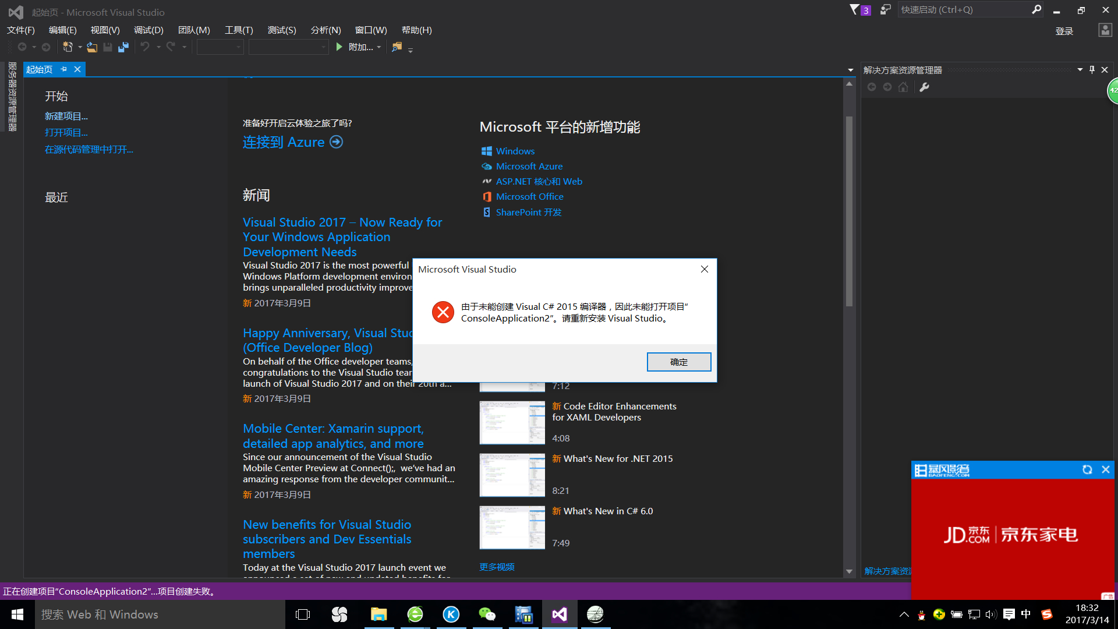Click the Open File folder icon
Image resolution: width=1118 pixels, height=629 pixels.
[91, 47]
